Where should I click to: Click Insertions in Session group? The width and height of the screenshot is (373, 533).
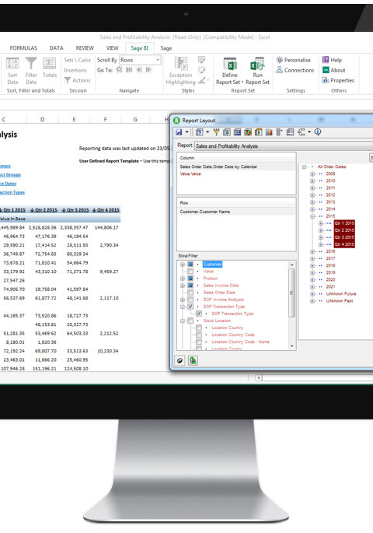tap(75, 70)
